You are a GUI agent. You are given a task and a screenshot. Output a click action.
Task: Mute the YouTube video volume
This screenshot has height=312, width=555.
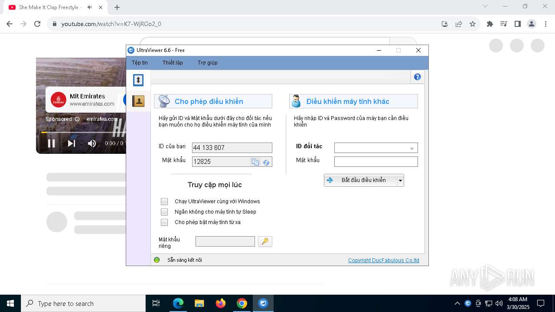pos(92,143)
